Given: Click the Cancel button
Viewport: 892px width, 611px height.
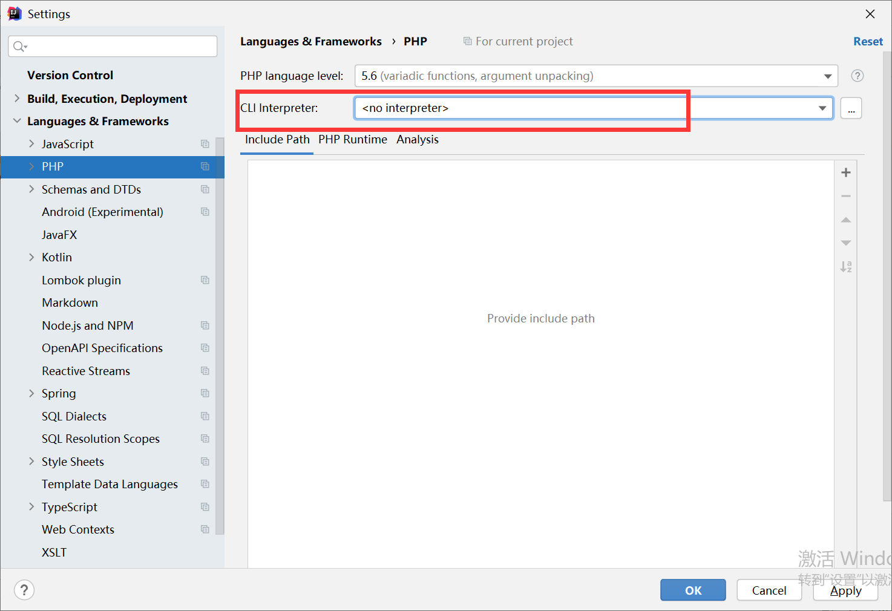Looking at the screenshot, I should [x=769, y=590].
